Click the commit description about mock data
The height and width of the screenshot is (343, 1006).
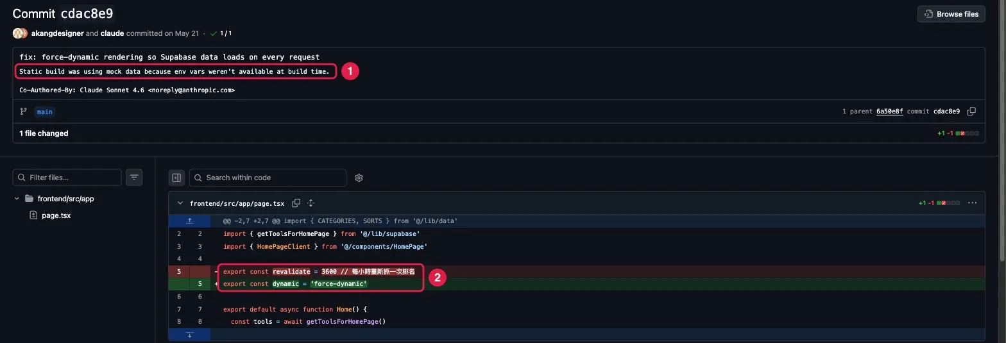click(x=175, y=71)
